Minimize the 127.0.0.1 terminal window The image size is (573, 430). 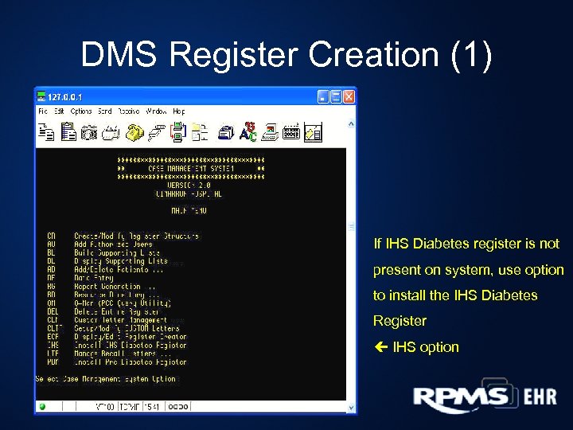[323, 97]
